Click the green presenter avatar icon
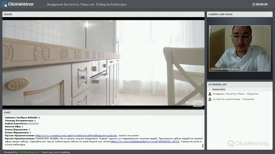This screenshot has width=275, height=154. click(210, 99)
